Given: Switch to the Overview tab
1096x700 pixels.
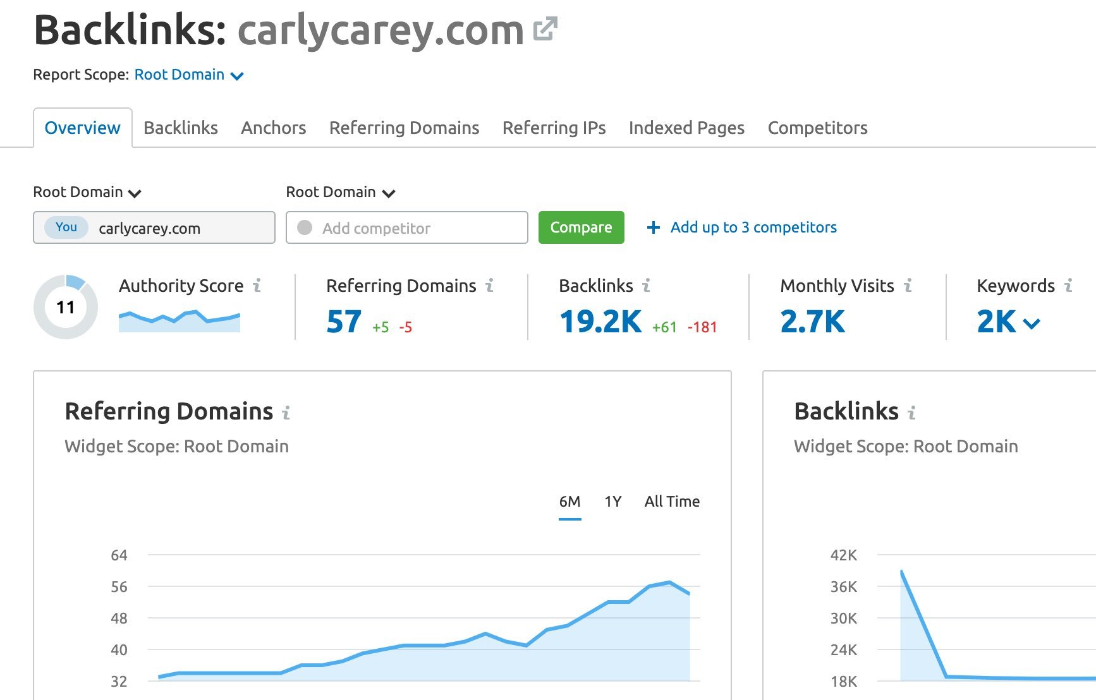Looking at the screenshot, I should click(82, 128).
